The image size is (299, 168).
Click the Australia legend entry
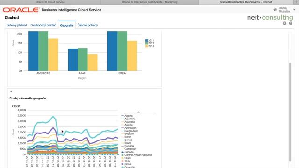click(128, 122)
